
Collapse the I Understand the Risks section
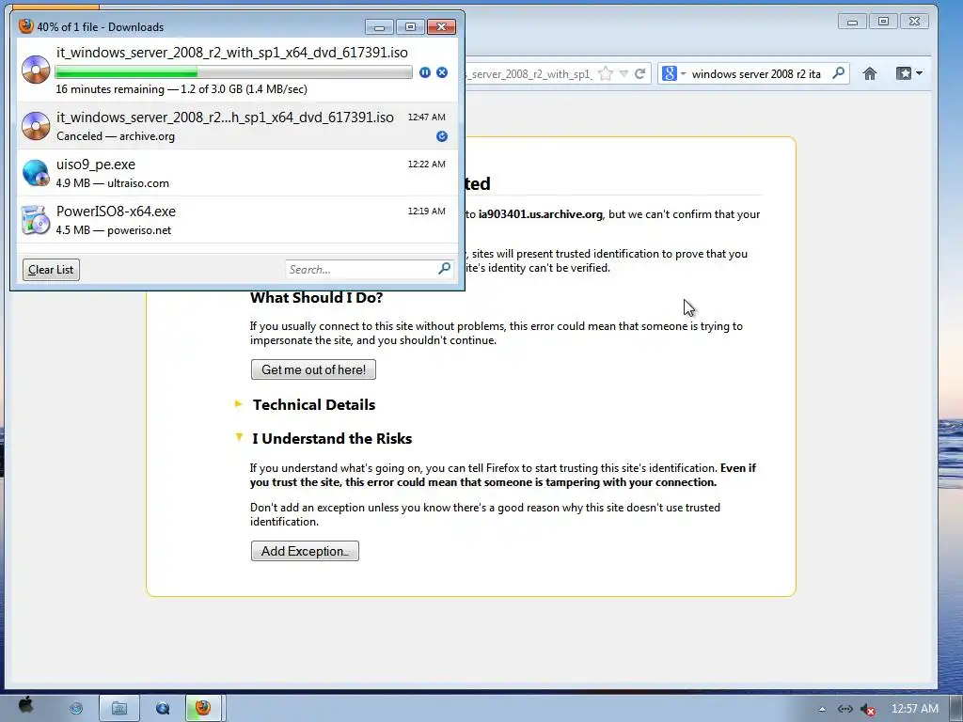point(239,438)
